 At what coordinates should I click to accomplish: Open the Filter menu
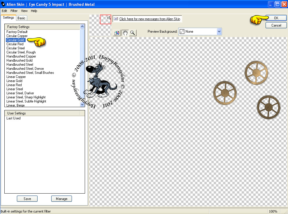pyautogui.click(x=14, y=11)
